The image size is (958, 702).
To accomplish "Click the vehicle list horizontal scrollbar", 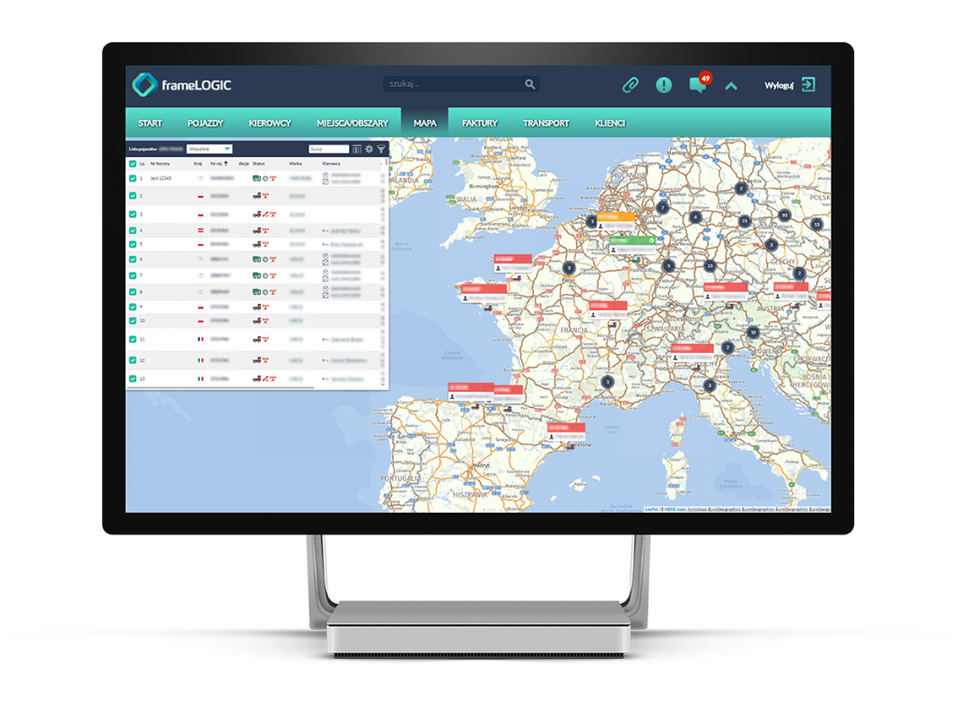I will 220,388.
